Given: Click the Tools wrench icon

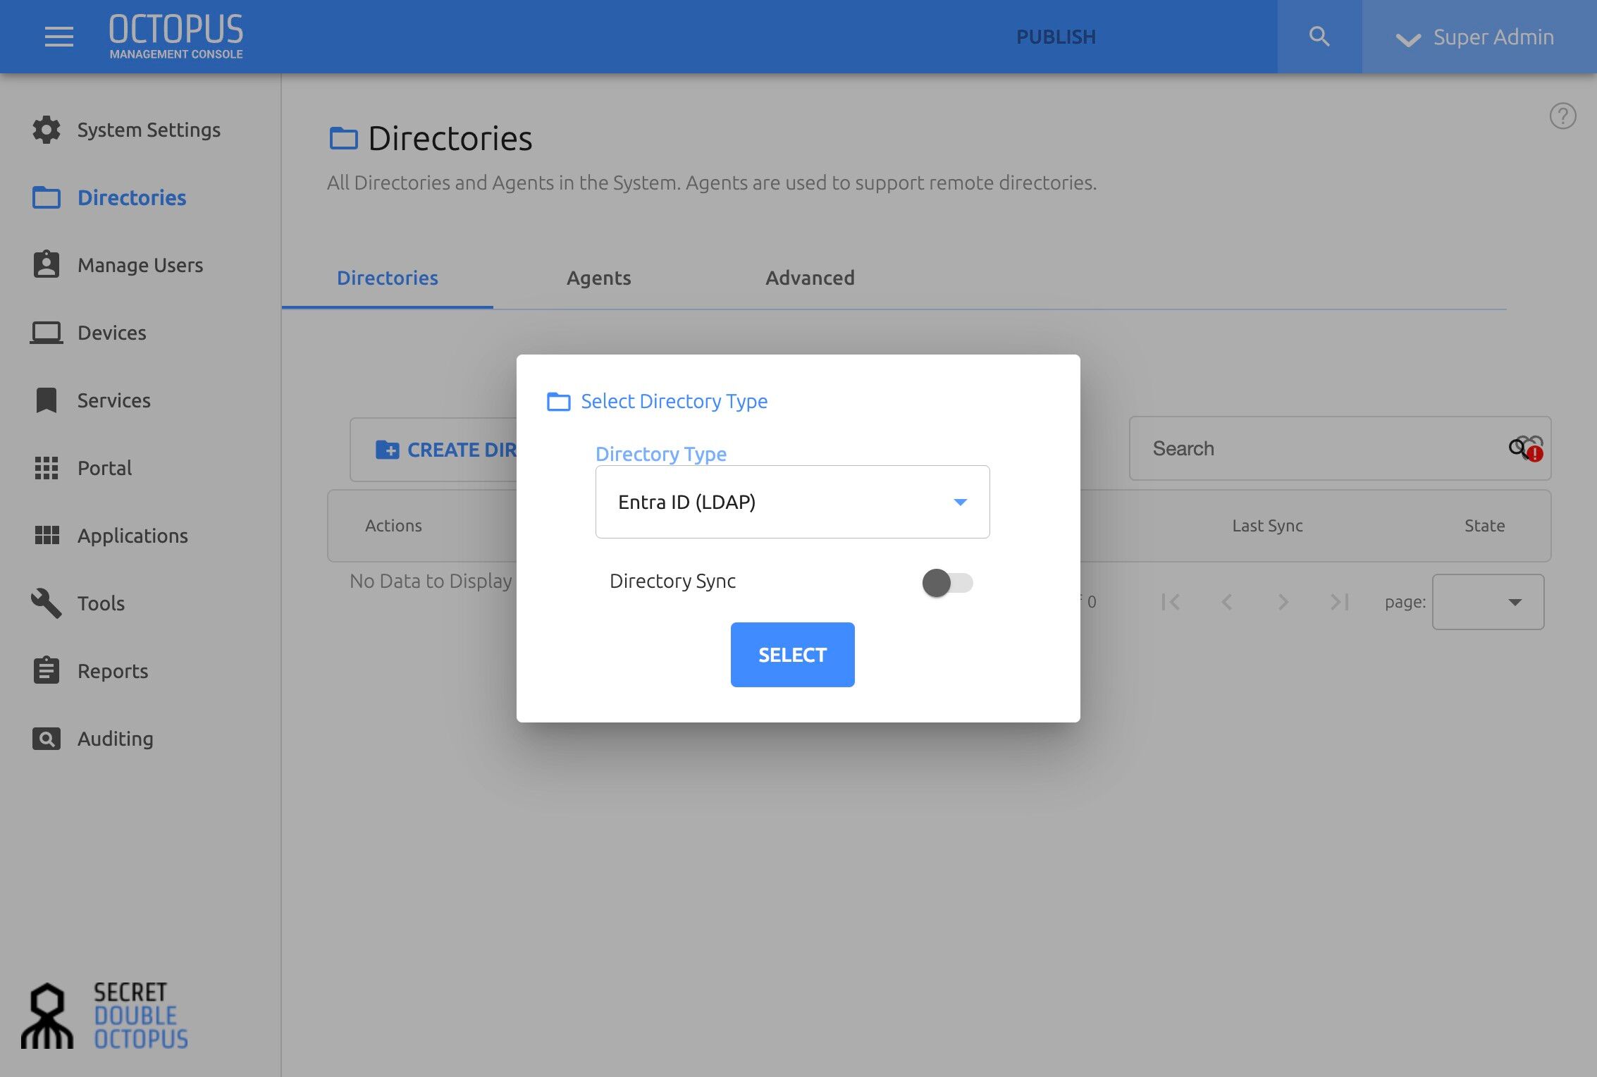Looking at the screenshot, I should click(47, 603).
